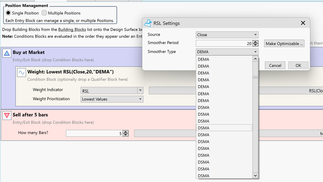Decrease Smoother Period with down arrow
323x182 pixels.
coord(255,45)
